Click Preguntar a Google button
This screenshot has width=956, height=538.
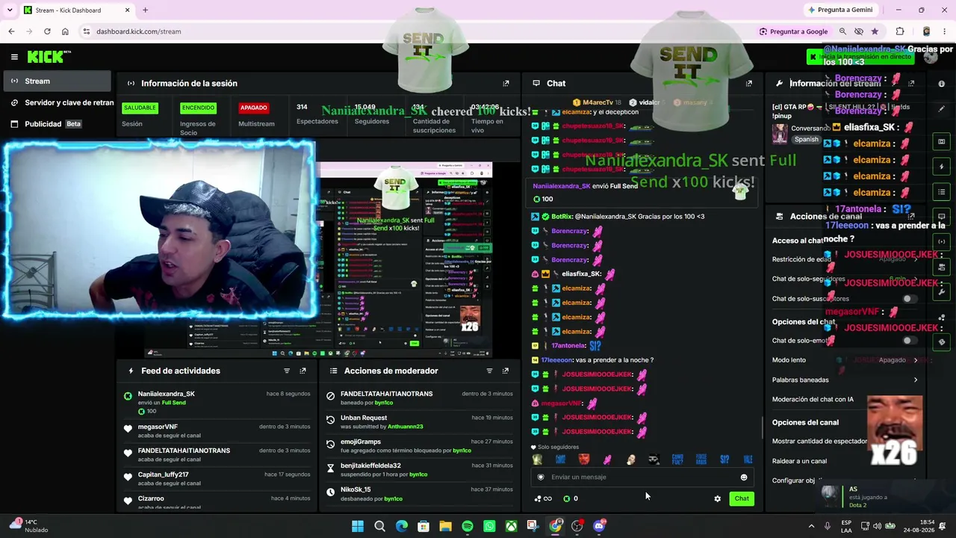point(792,31)
